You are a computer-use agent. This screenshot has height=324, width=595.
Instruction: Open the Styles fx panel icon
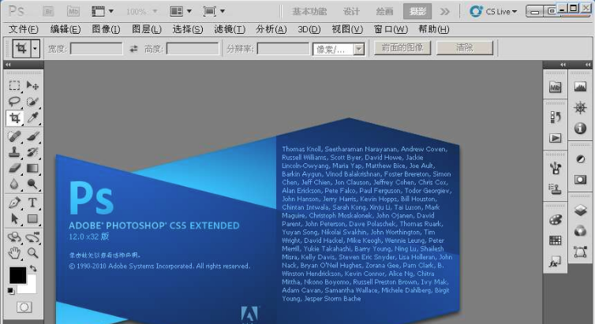click(556, 262)
